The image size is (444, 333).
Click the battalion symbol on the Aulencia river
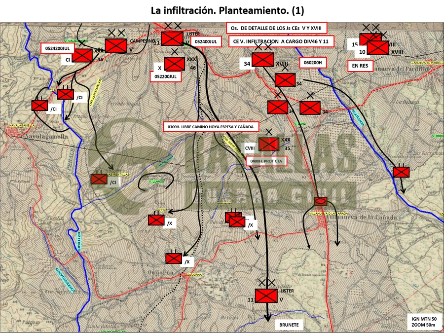pos(401,172)
